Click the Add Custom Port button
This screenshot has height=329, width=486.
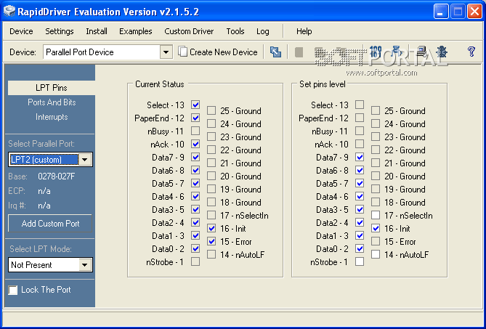pyautogui.click(x=50, y=224)
